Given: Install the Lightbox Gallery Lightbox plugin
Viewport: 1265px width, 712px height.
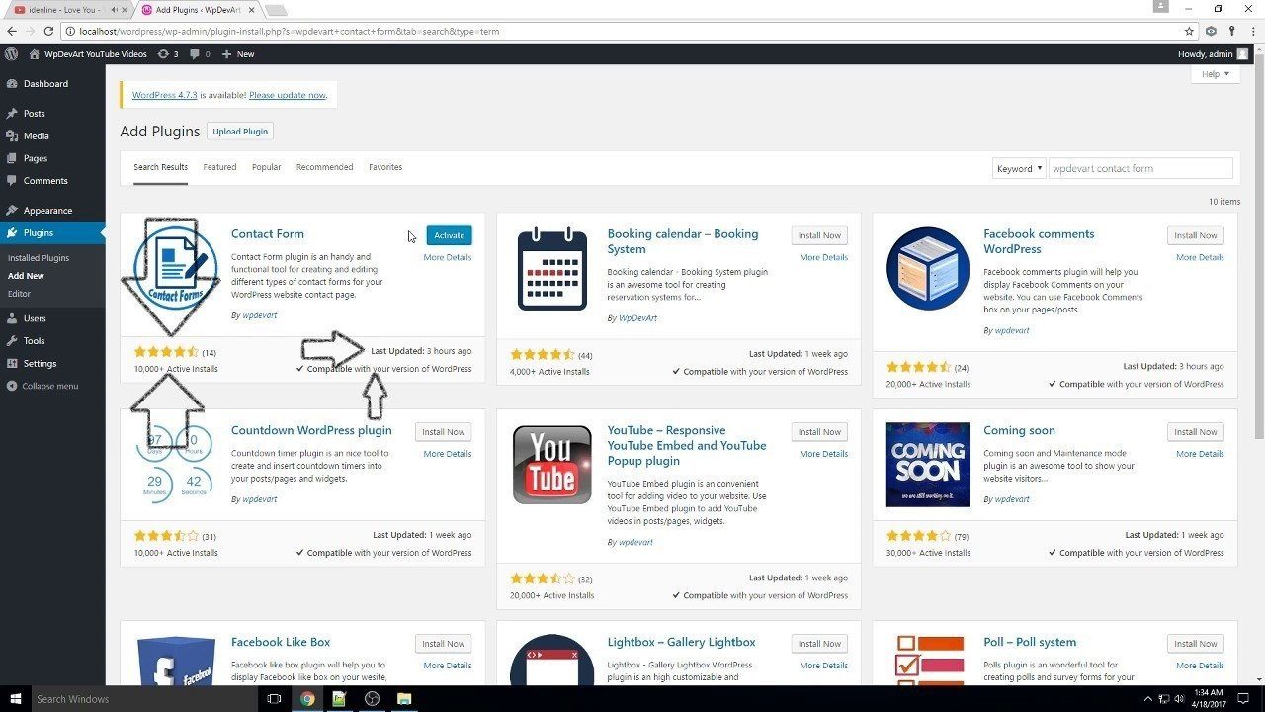Looking at the screenshot, I should (819, 644).
